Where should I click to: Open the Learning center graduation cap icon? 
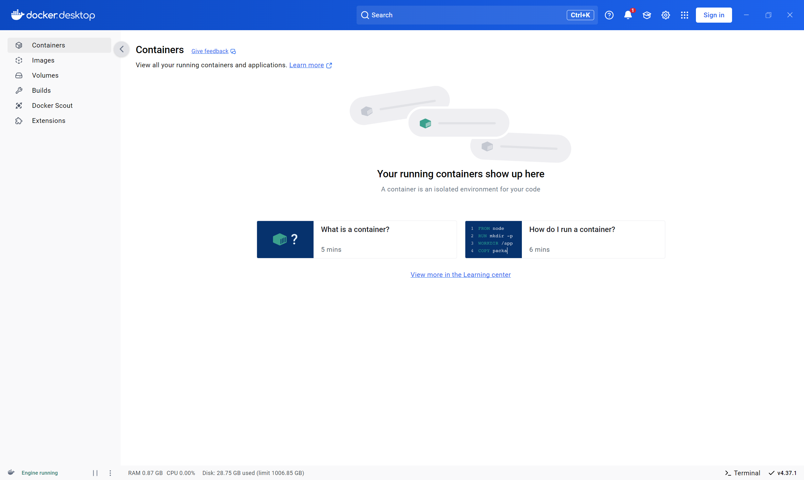(x=647, y=15)
